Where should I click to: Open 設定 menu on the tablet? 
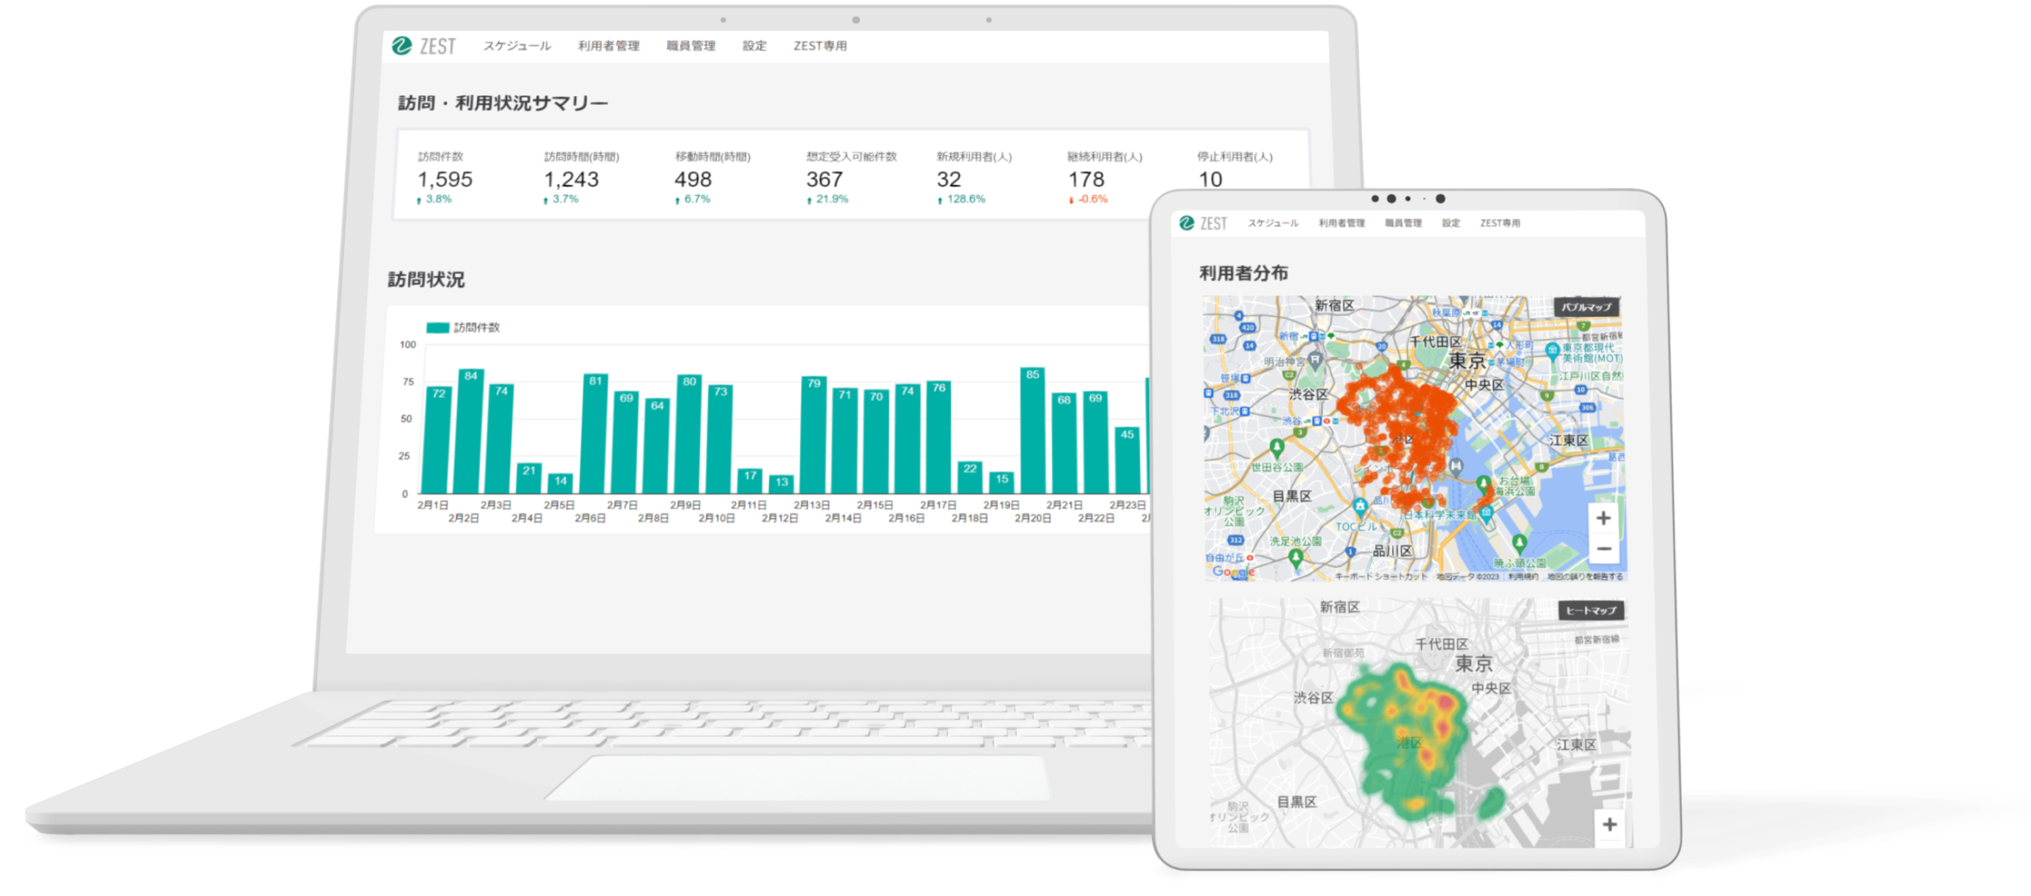(x=1451, y=223)
